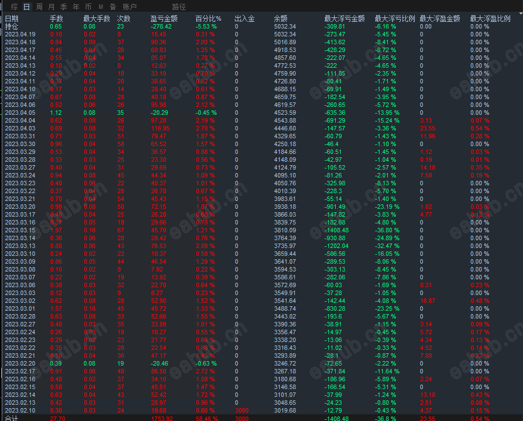
Task: Expand the 持仓 holdings row
Action: tap(12, 26)
